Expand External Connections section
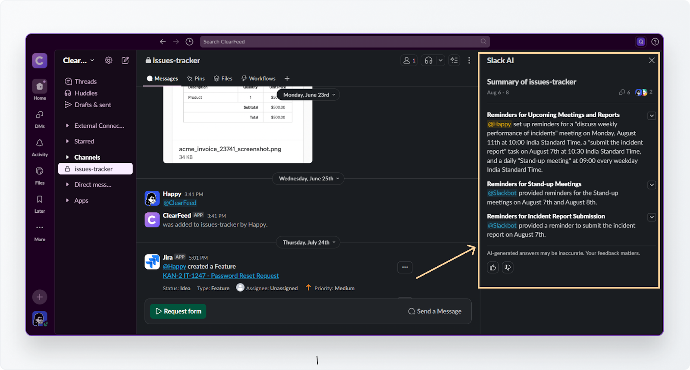The width and height of the screenshot is (690, 370). click(67, 125)
